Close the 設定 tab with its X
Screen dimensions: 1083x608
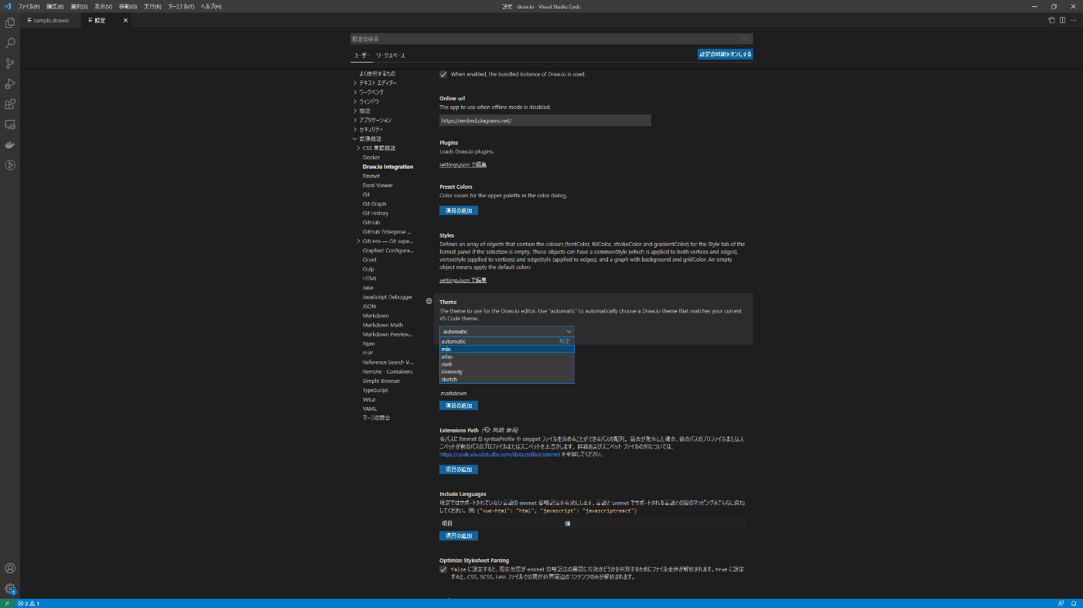[x=125, y=20]
